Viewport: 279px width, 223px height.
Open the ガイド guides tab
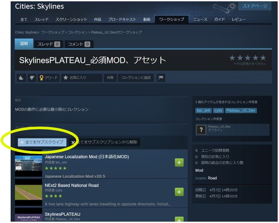point(219,19)
